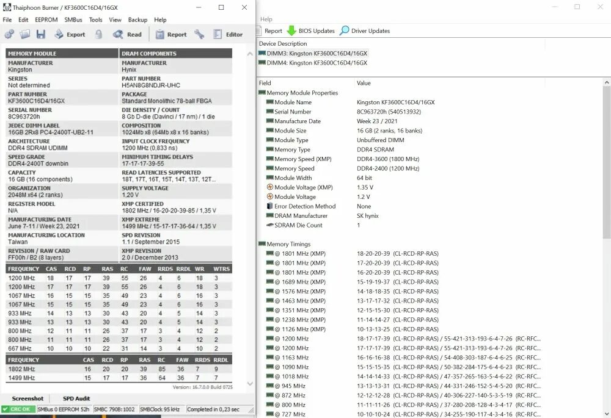Open the Help menu in the right window
Image resolution: width=611 pixels, height=418 pixels.
266,19
